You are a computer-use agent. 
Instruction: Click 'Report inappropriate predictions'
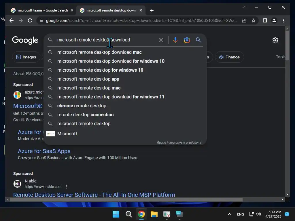179,143
